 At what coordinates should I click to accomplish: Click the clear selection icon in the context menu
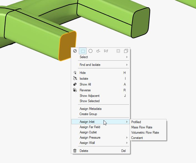[x=75, y=51]
